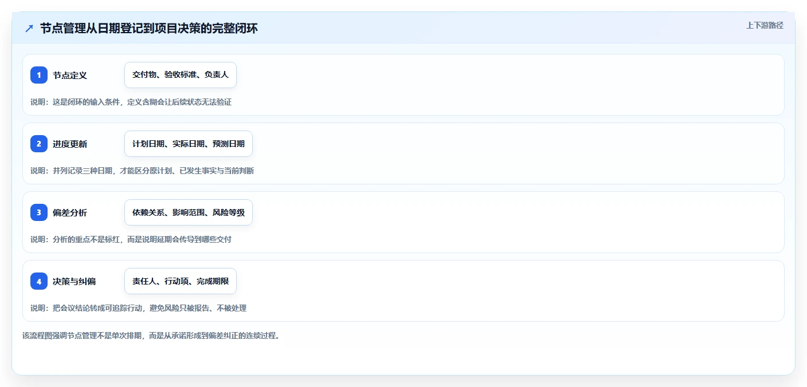Click the note starting 说明：这是闭环的输入条件
Image resolution: width=807 pixels, height=387 pixels.
pos(131,102)
